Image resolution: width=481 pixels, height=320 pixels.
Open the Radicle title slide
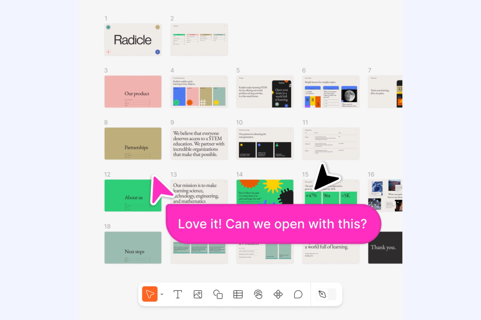(133, 40)
